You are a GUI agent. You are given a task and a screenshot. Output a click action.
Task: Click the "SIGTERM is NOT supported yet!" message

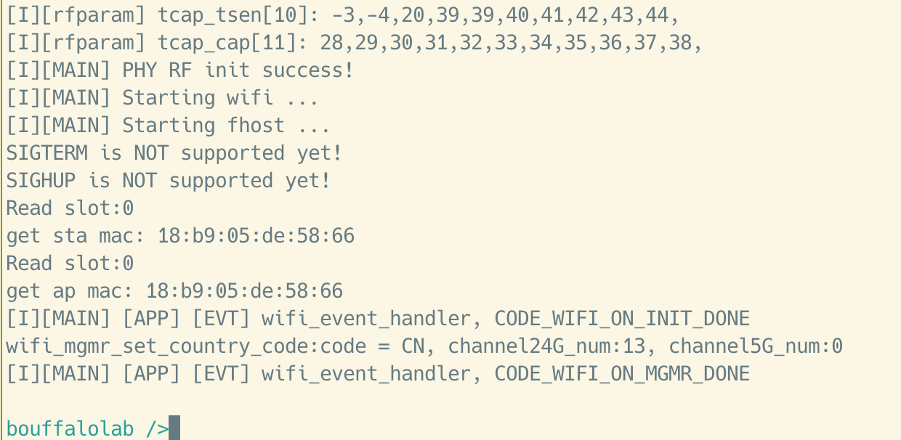click(x=174, y=153)
